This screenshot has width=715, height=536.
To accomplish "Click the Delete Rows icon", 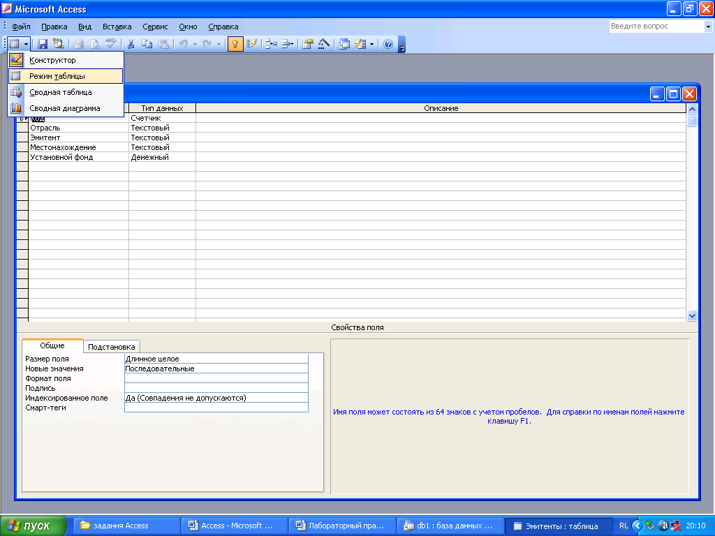I will (x=287, y=44).
